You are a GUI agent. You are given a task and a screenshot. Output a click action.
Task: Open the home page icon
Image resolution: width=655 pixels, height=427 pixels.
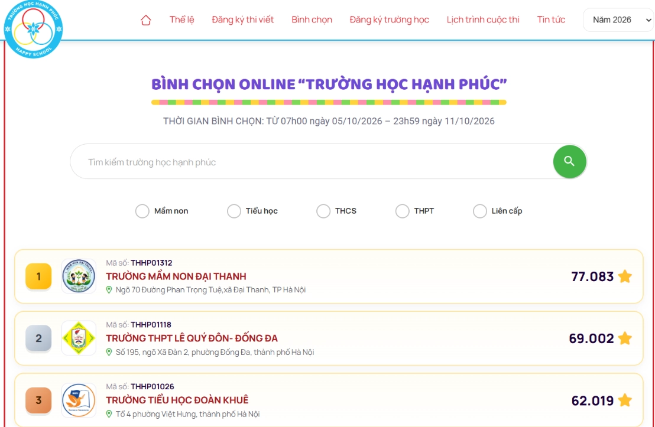pyautogui.click(x=146, y=20)
